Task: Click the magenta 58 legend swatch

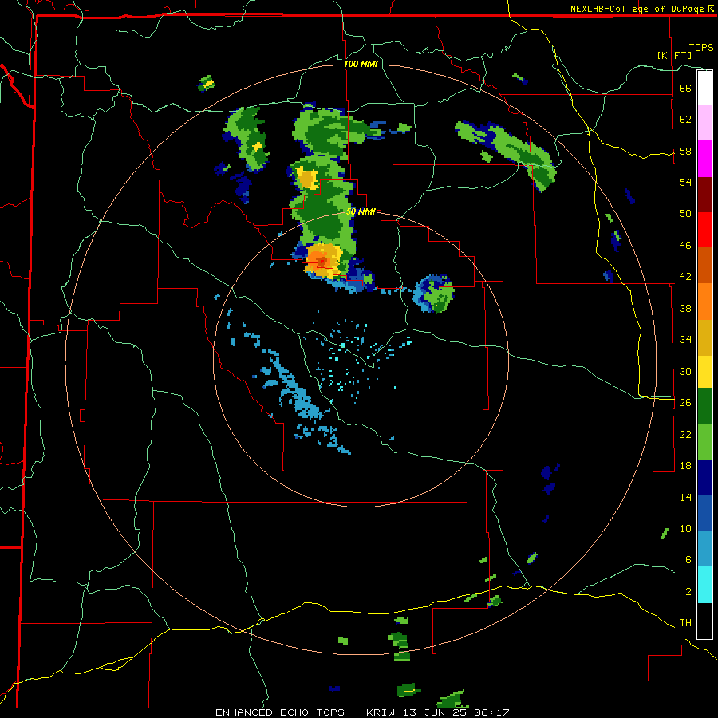Action: (x=704, y=159)
